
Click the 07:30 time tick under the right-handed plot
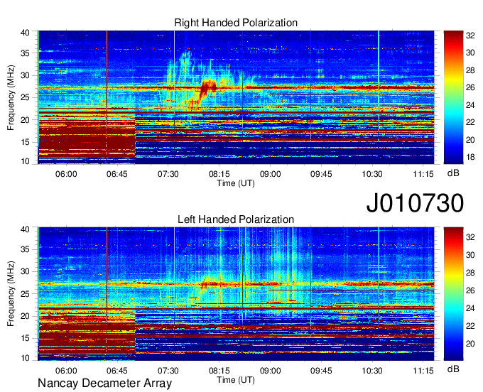click(x=168, y=174)
